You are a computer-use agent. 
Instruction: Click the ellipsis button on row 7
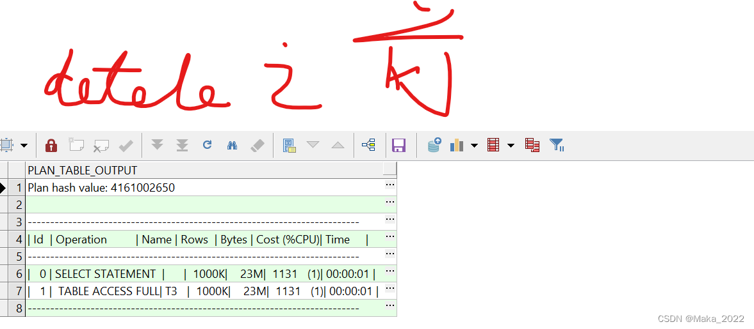point(390,288)
